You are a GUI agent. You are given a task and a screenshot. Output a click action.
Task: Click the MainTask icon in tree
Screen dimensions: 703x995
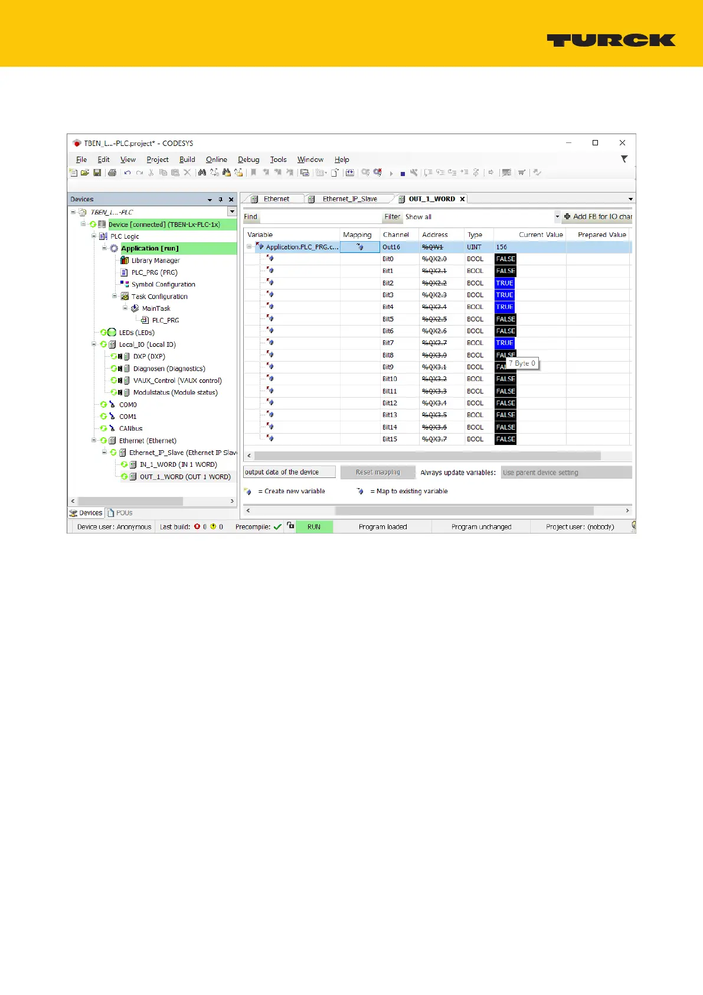(x=135, y=308)
